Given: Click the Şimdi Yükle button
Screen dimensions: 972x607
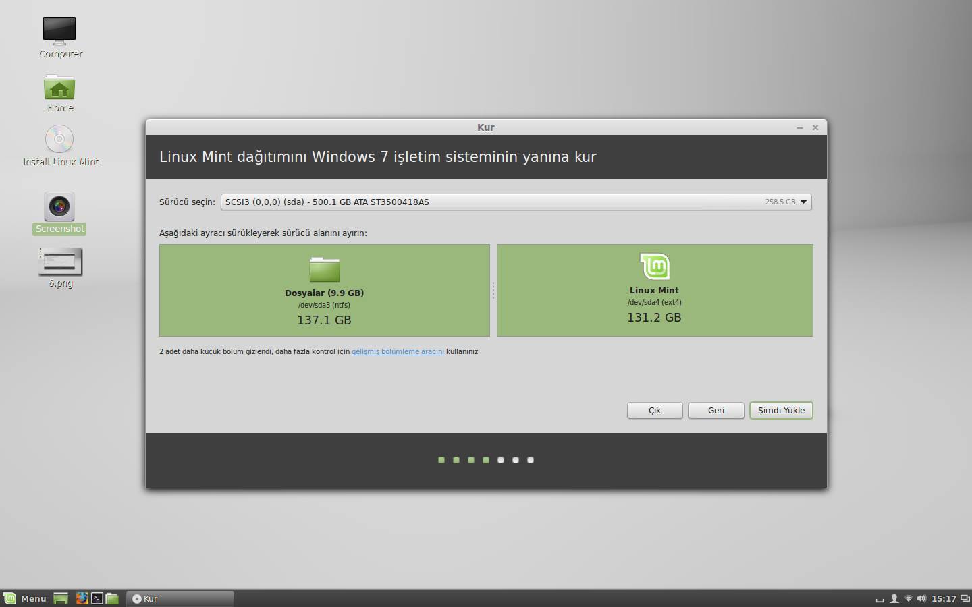Looking at the screenshot, I should [781, 410].
